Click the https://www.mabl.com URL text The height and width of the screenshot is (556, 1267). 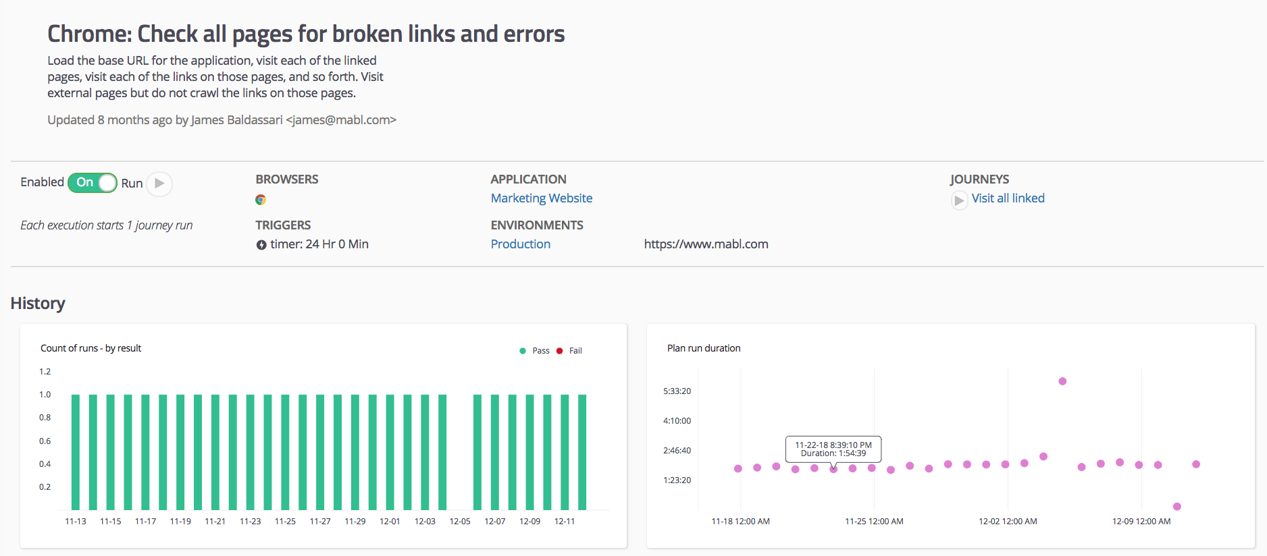click(706, 244)
